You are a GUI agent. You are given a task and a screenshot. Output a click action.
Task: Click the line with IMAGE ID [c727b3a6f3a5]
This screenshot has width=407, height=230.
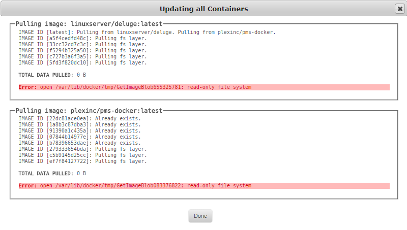(82, 56)
